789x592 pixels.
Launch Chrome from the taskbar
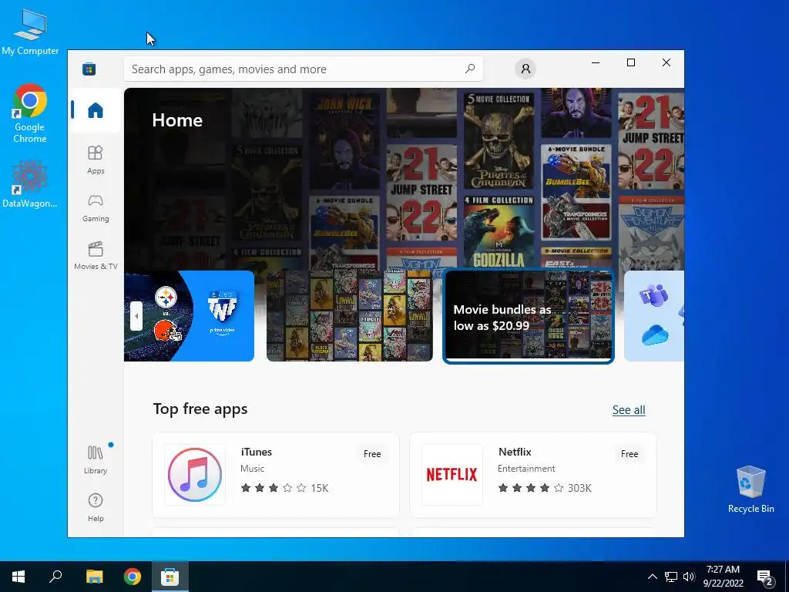133,577
